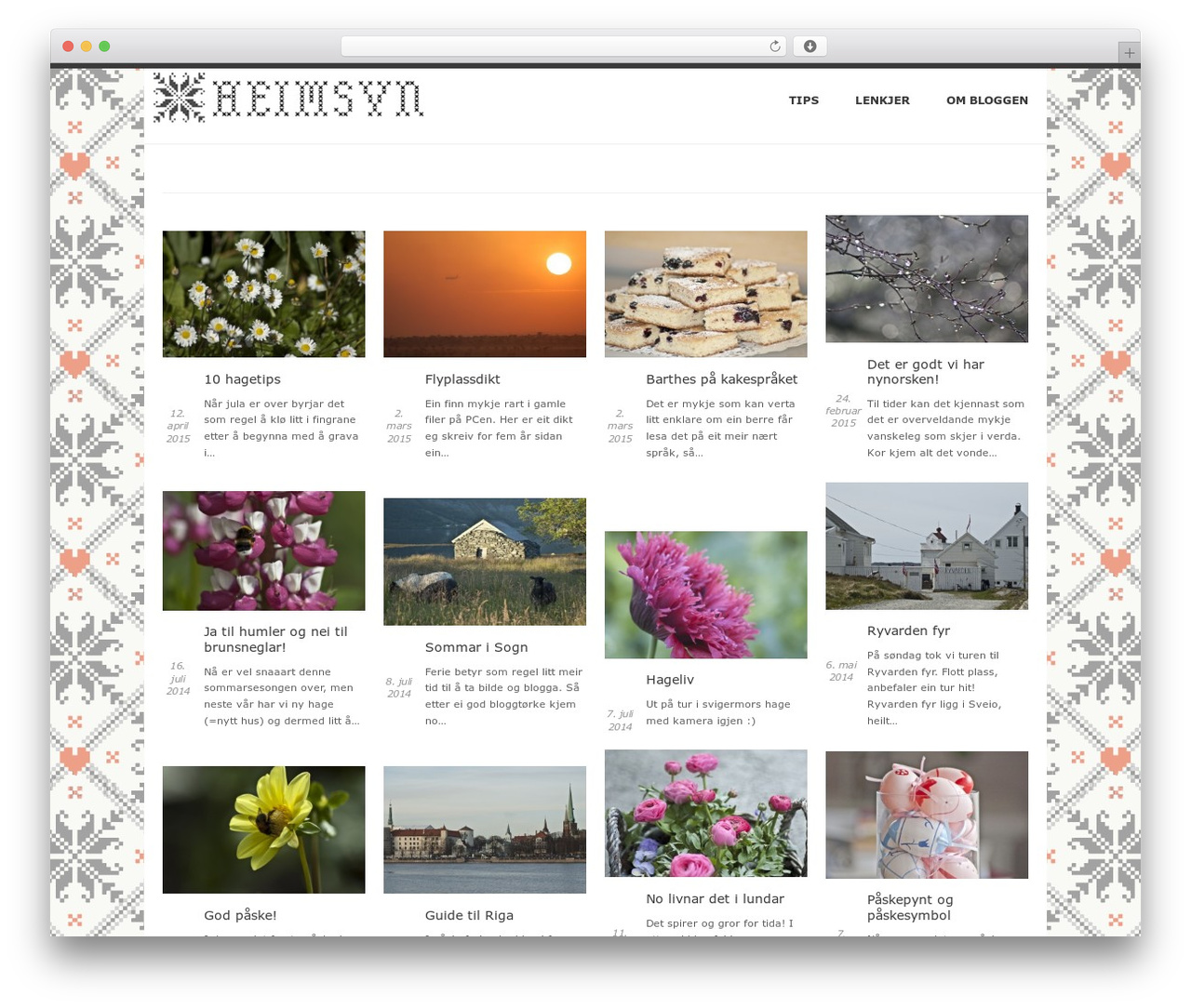The width and height of the screenshot is (1191, 1008).
Task: Open the pink poppy flower photo
Action: coord(706,595)
